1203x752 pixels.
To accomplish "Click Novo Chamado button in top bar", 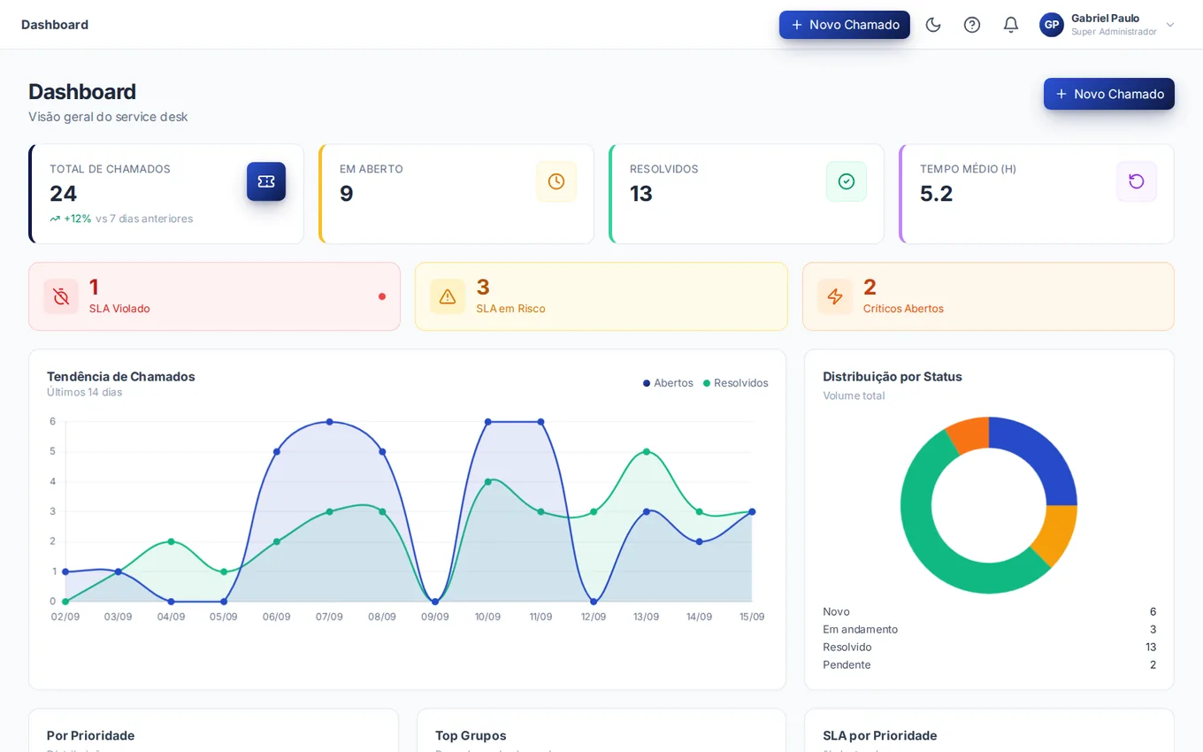I will point(845,25).
